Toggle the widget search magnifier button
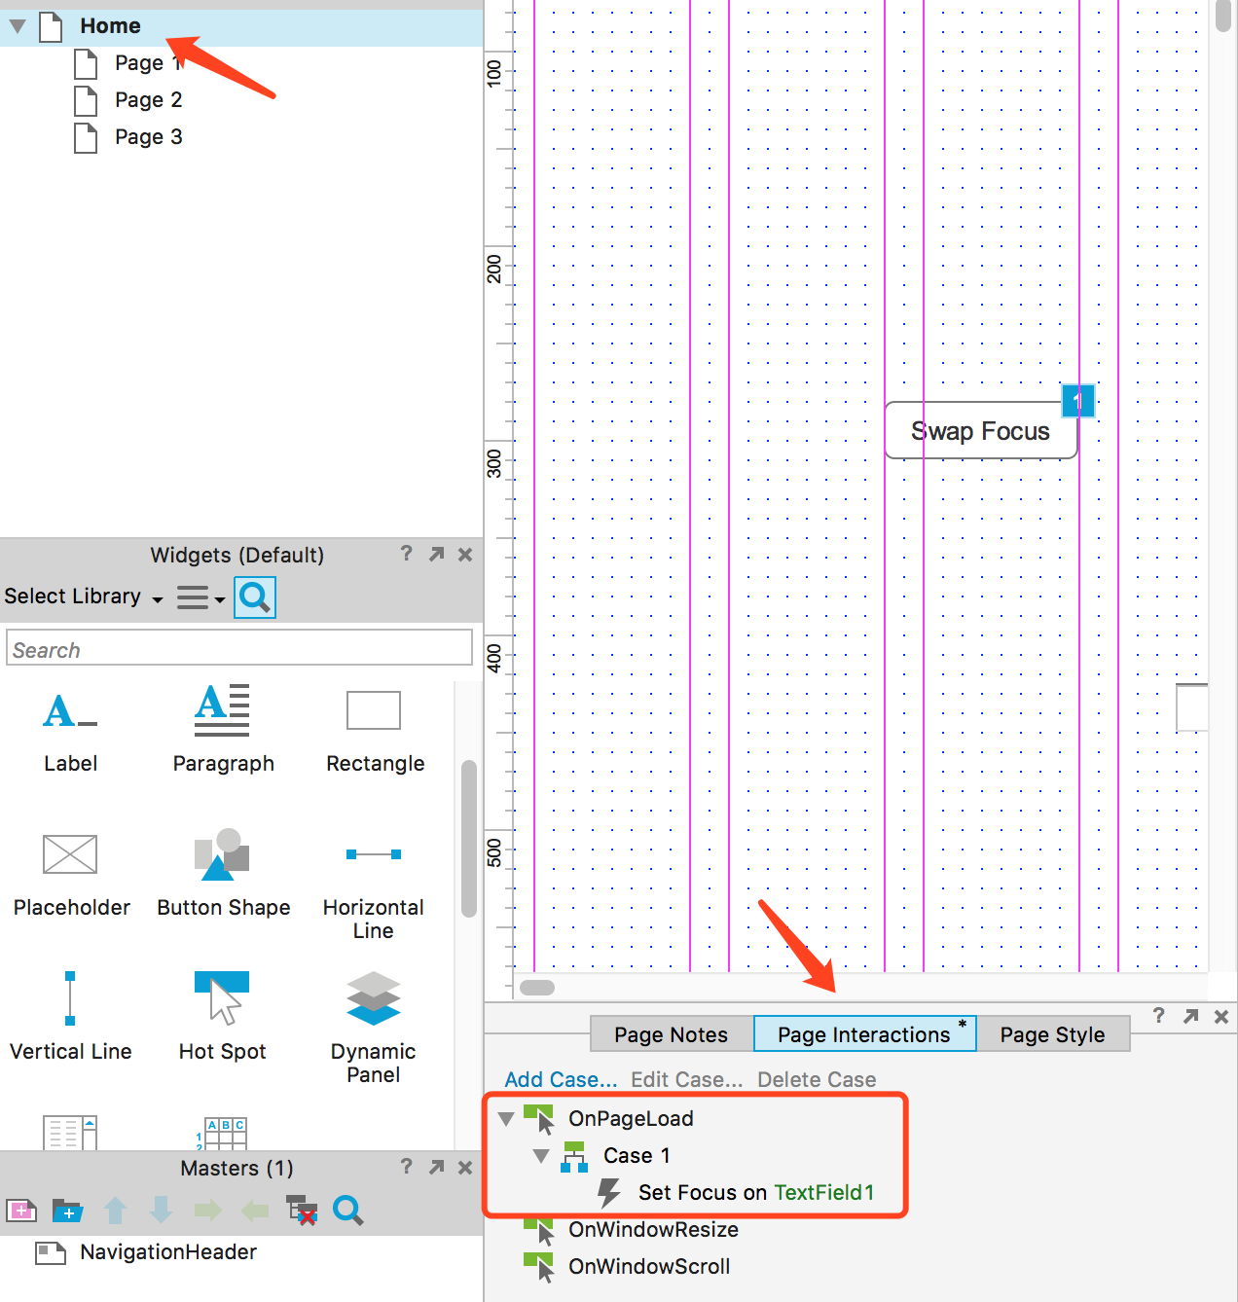 255,597
